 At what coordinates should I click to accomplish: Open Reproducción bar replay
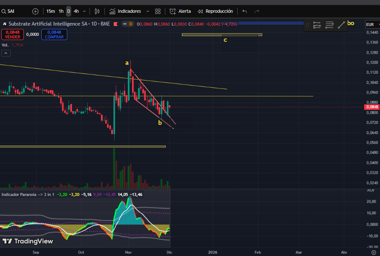click(x=215, y=11)
